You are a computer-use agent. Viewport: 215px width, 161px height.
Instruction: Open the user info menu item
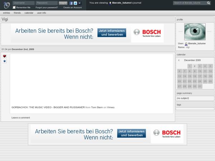pos(42,13)
